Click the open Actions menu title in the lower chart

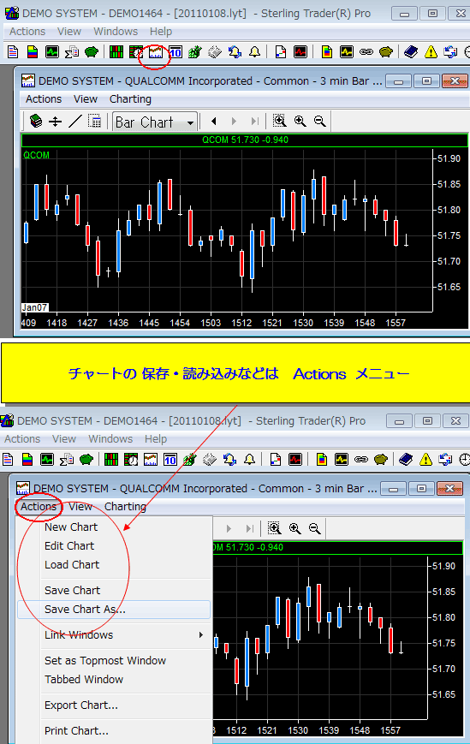pyautogui.click(x=39, y=507)
